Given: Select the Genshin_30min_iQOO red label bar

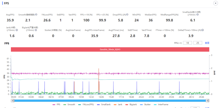Looking at the screenshot, I should point(110,49).
